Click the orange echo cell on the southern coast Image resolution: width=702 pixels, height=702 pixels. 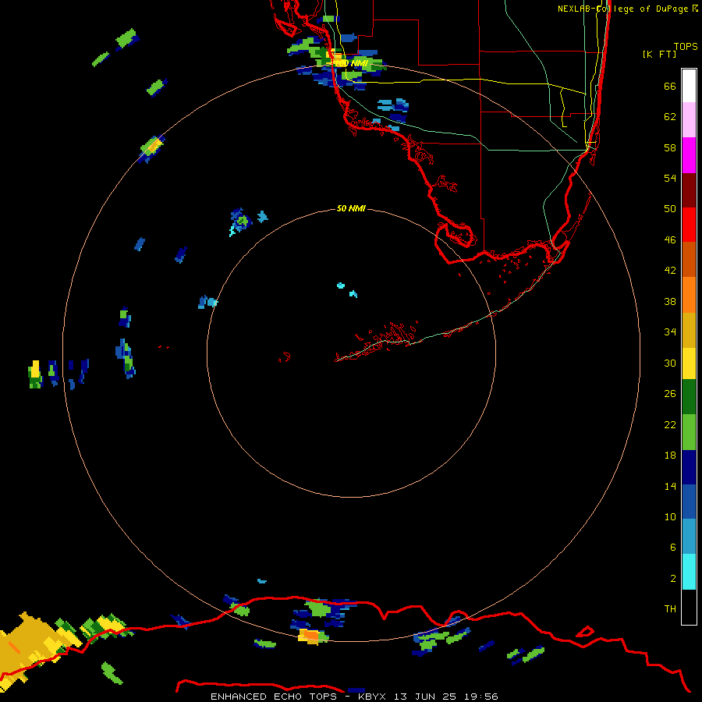[310, 635]
